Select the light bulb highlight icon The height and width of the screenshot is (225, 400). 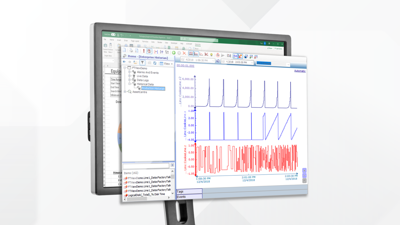point(211,54)
